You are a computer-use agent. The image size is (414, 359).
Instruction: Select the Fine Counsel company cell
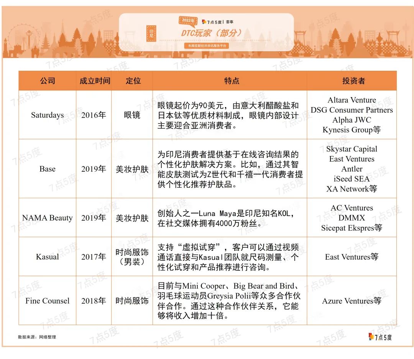click(x=48, y=301)
